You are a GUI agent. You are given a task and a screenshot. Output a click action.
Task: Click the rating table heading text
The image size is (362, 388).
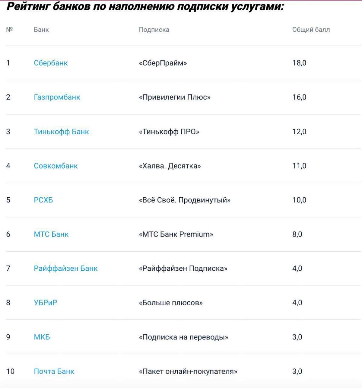(145, 7)
